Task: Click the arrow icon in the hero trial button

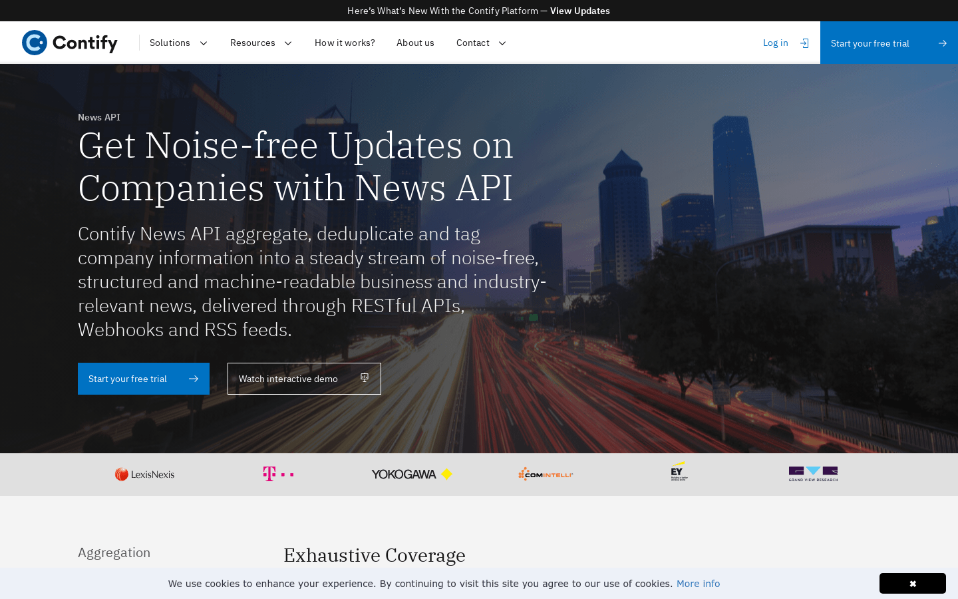Action: coord(193,378)
